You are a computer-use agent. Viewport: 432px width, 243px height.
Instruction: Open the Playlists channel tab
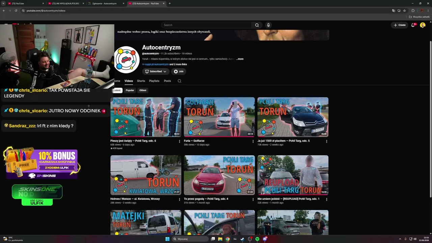[x=154, y=81]
